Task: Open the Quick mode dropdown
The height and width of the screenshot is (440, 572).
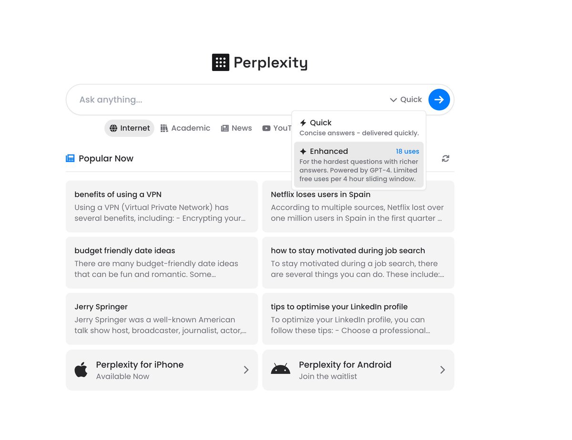Action: click(x=406, y=100)
